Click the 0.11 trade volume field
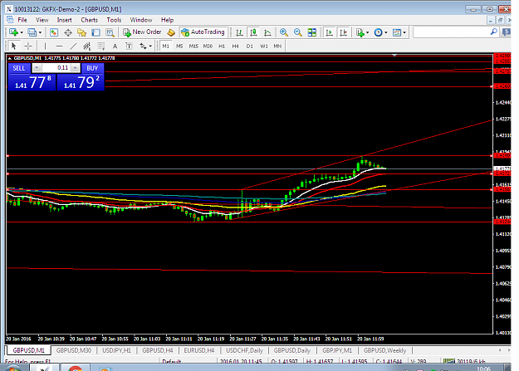The height and width of the screenshot is (371, 519). click(56, 68)
